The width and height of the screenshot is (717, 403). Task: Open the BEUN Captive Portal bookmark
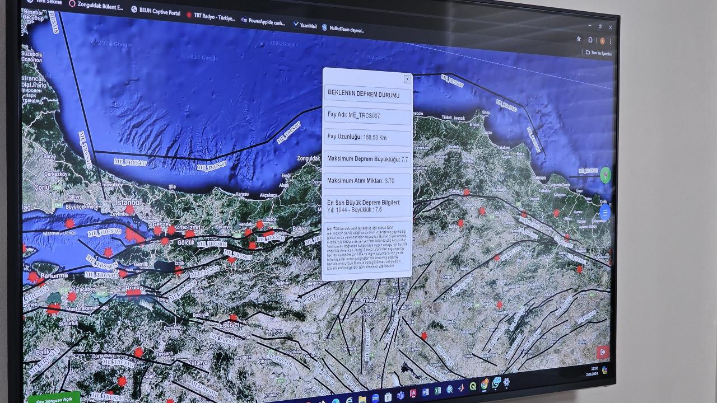coord(156,12)
